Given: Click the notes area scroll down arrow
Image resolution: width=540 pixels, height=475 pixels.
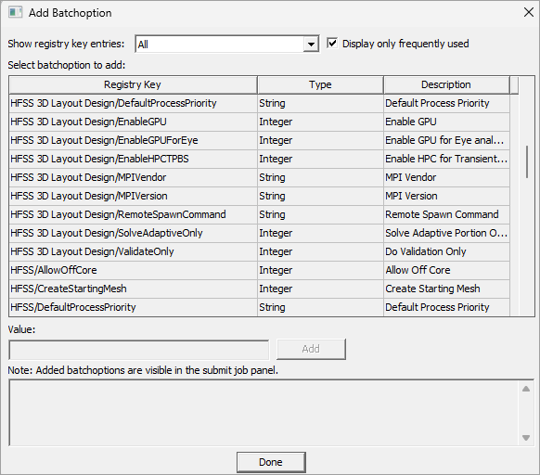Looking at the screenshot, I should 526,438.
